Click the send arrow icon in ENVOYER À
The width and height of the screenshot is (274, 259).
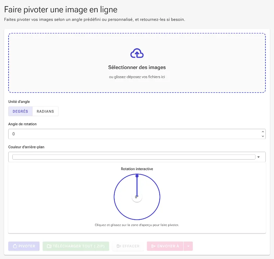(153, 246)
